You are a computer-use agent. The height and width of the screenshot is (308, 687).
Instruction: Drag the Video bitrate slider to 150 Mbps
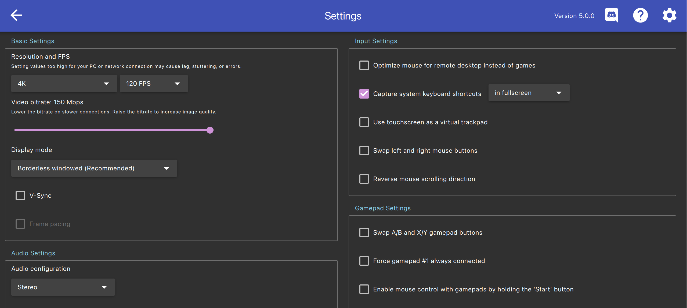209,130
